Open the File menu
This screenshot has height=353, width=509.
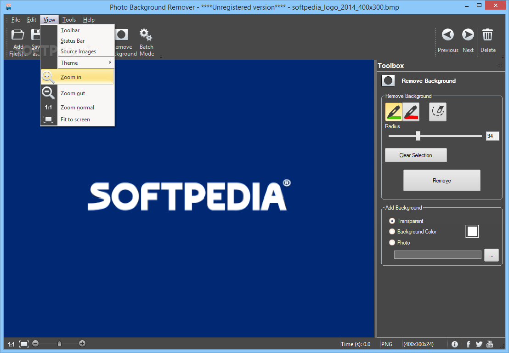16,20
